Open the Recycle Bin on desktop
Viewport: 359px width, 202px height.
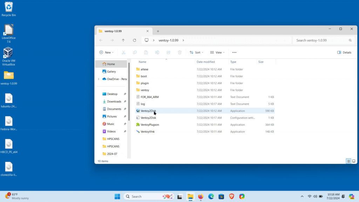[9, 9]
